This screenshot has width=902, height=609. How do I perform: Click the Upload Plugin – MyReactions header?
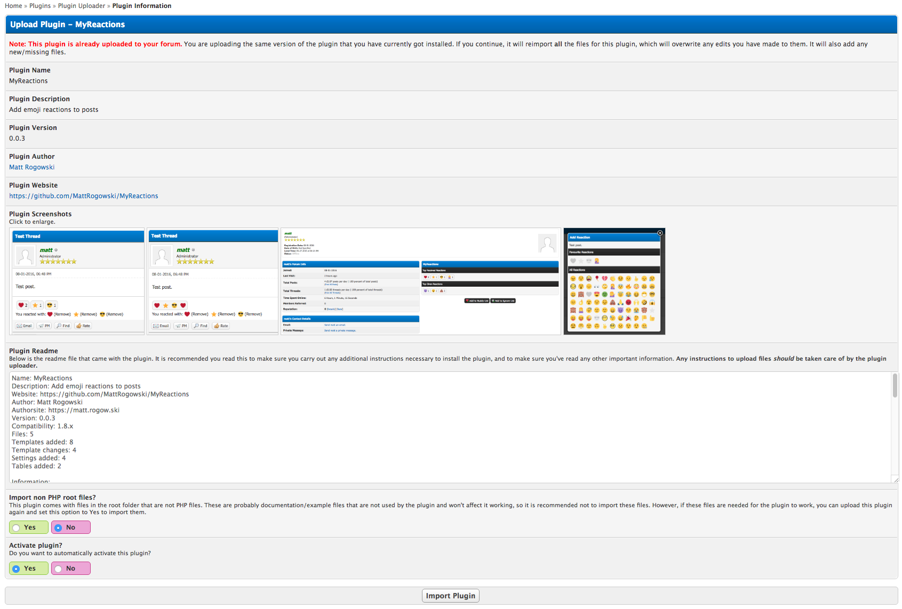[x=68, y=25]
